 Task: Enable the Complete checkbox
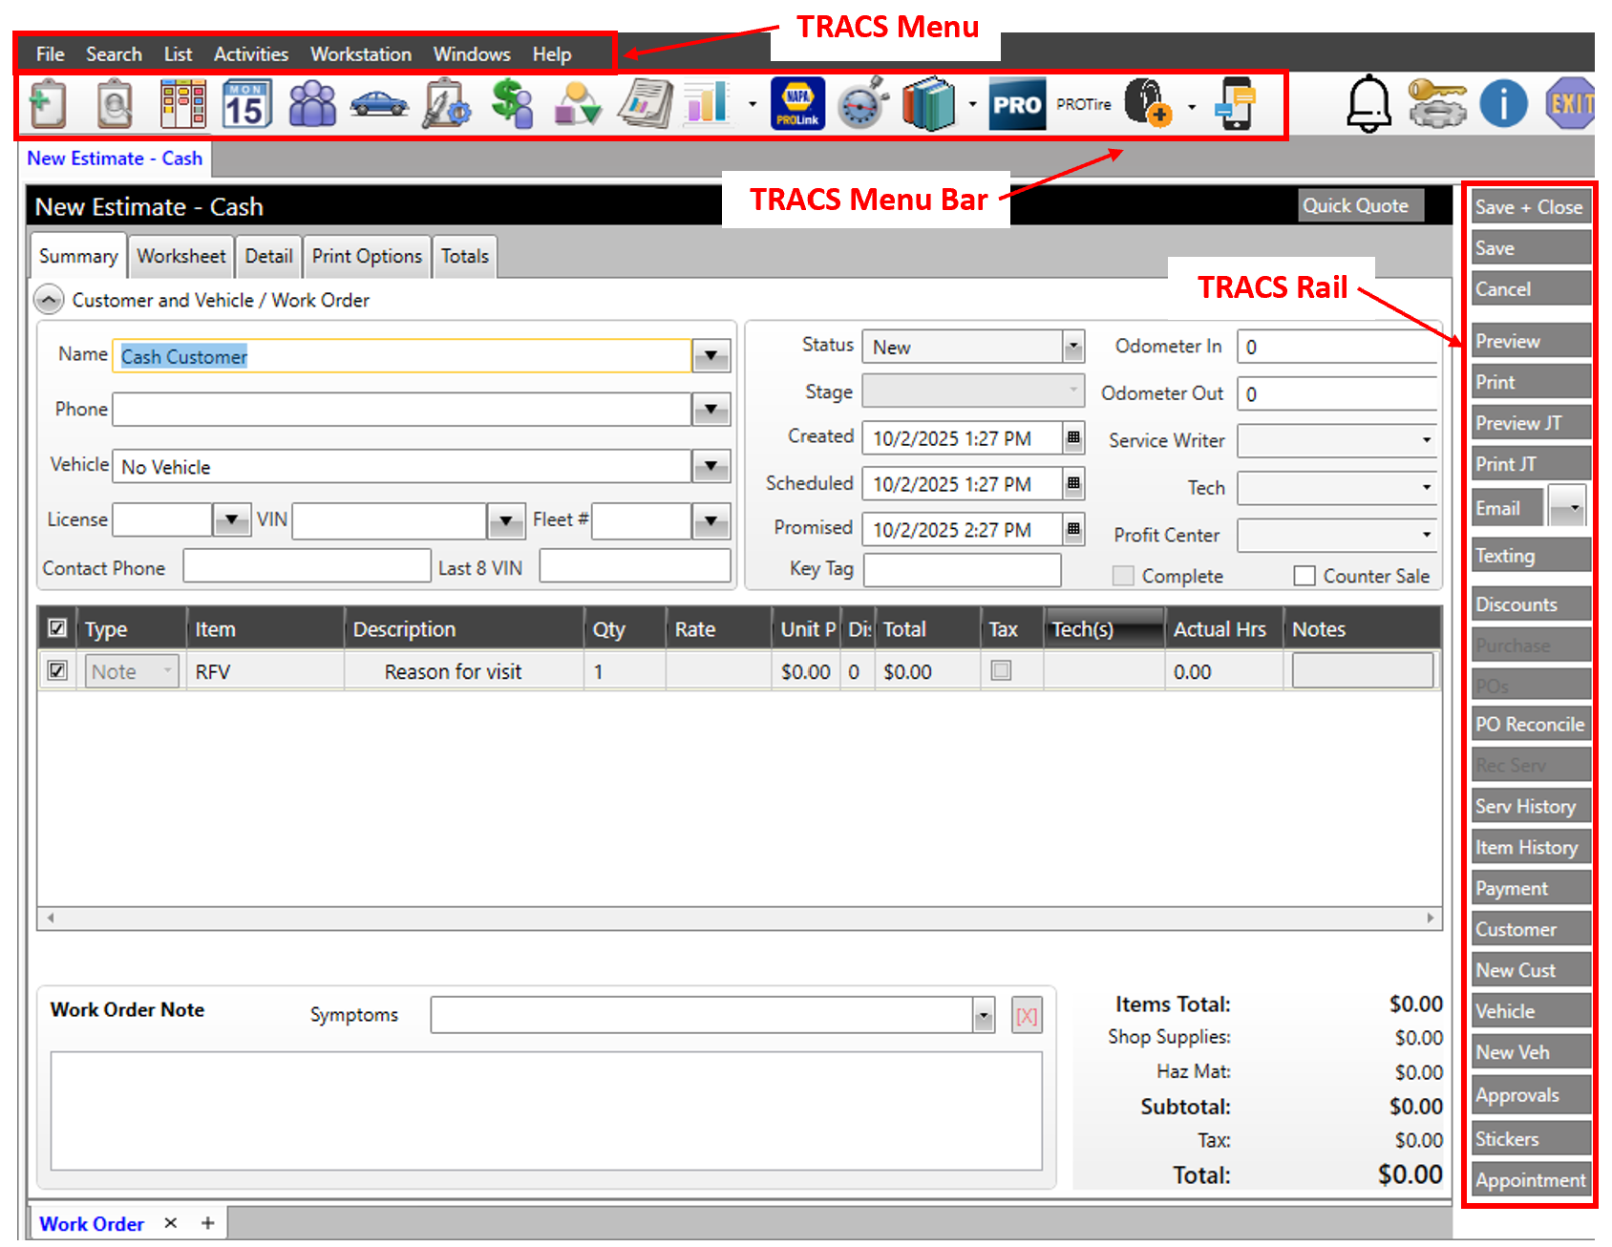pyautogui.click(x=1123, y=575)
